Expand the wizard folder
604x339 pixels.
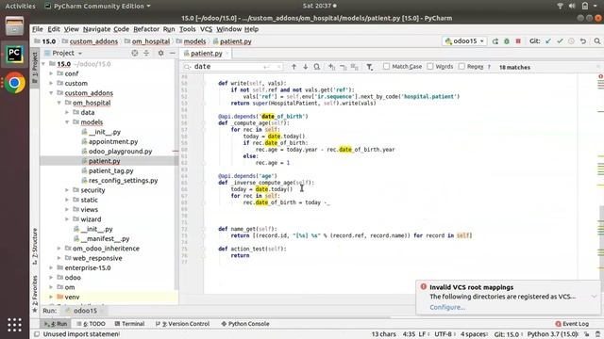[67, 219]
